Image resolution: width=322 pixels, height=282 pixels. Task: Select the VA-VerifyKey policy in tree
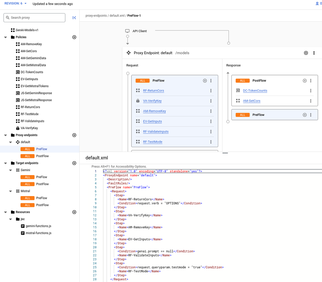click(29, 128)
